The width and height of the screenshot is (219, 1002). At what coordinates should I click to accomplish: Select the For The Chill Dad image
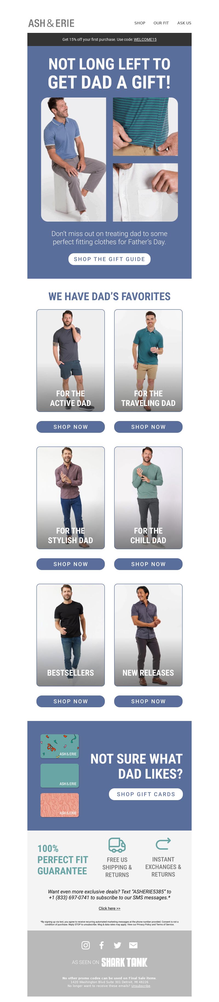point(148,498)
